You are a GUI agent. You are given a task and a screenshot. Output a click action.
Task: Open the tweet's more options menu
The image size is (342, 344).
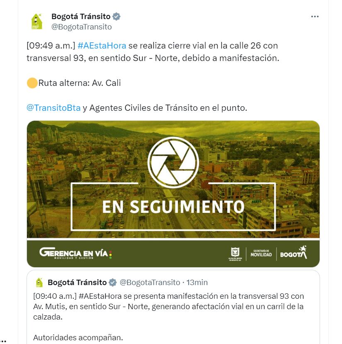[315, 17]
